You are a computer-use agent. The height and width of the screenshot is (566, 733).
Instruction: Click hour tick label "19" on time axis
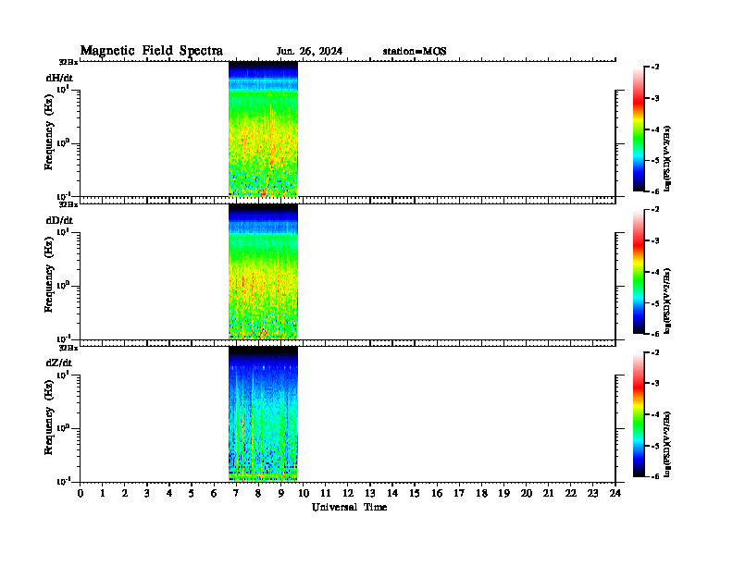(x=503, y=493)
